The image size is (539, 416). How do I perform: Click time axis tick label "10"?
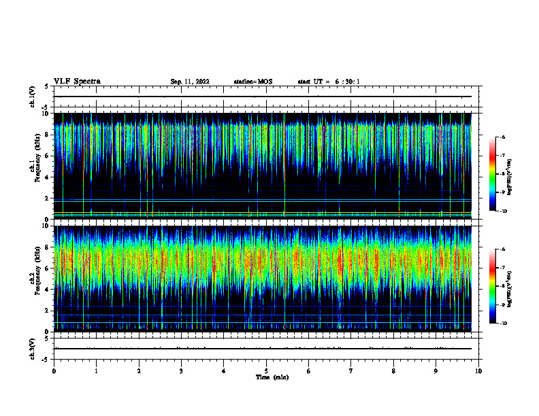point(478,371)
